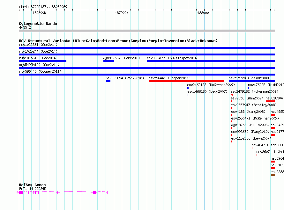The height and width of the screenshot is (210, 284).
Task: Click the 4q35.2 cytogenetic band bar
Action: coord(147,31)
